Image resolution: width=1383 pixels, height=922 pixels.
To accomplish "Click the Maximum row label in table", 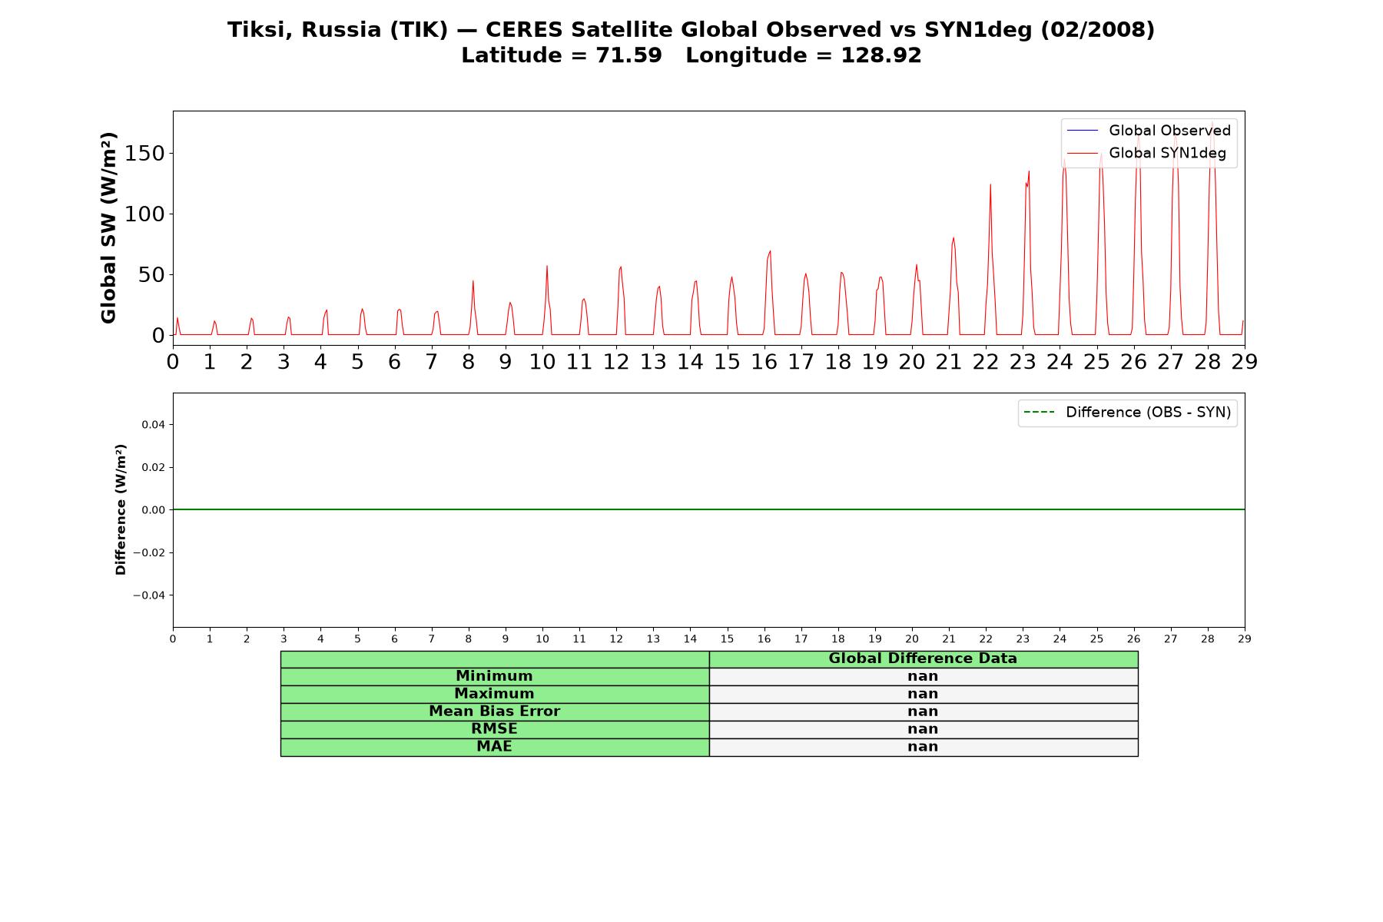I will [494, 694].
